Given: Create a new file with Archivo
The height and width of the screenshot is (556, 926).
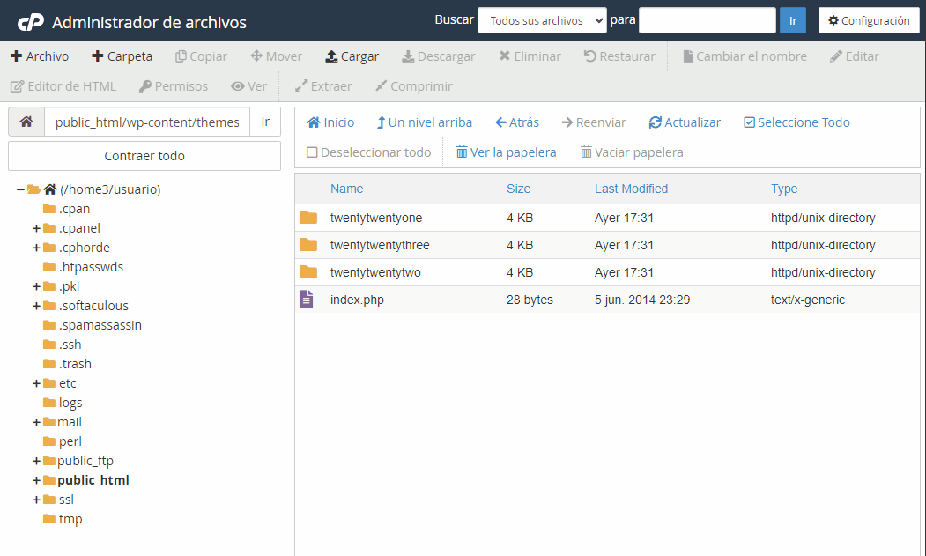Looking at the screenshot, I should [x=40, y=56].
